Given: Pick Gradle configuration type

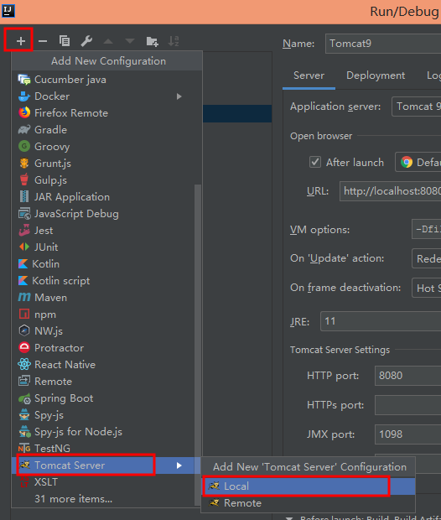Looking at the screenshot, I should [x=106, y=130].
